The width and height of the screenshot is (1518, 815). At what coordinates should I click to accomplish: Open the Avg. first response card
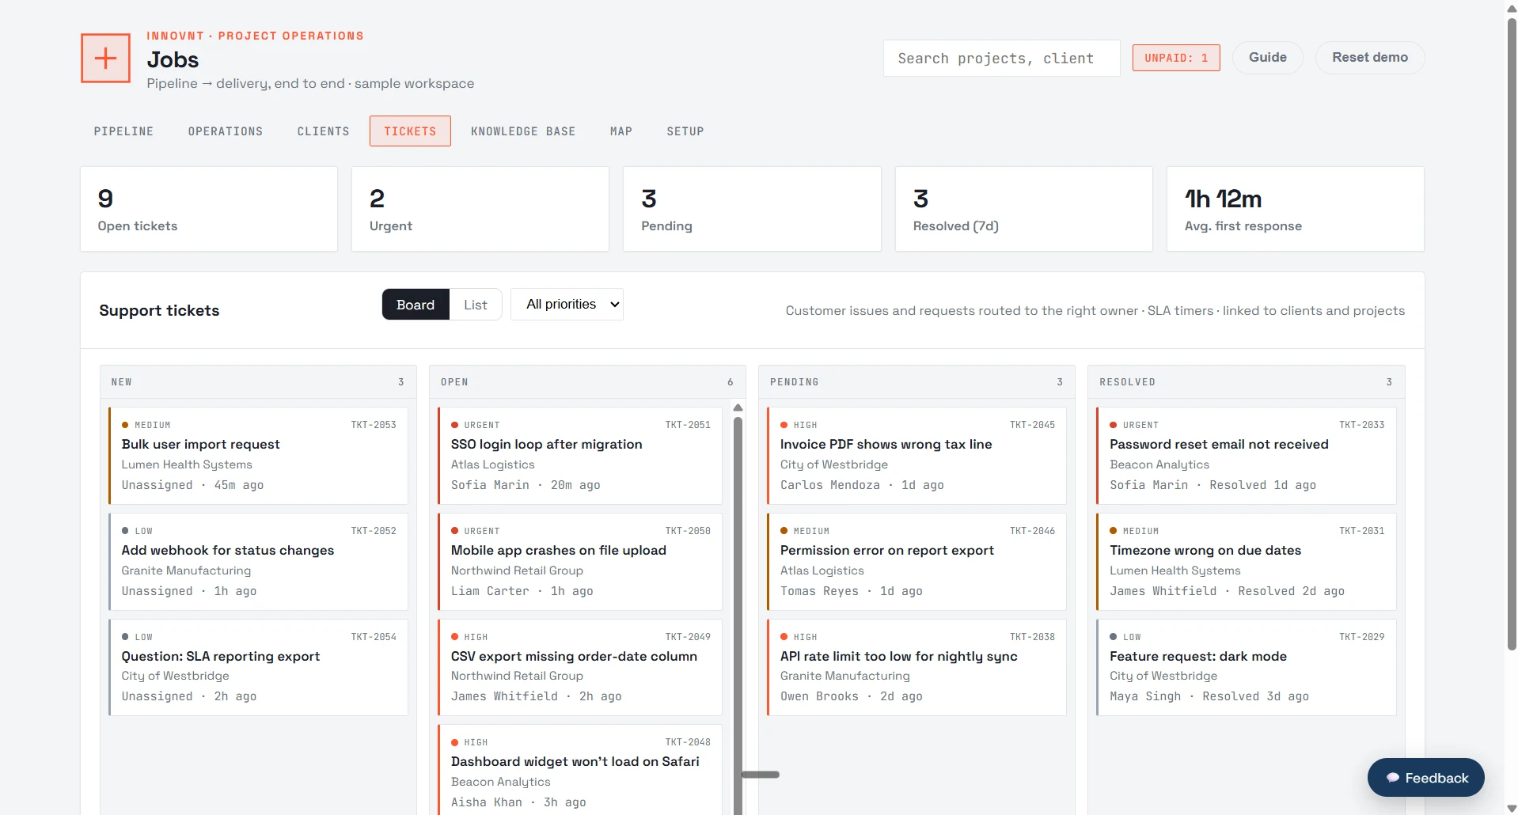tap(1296, 209)
